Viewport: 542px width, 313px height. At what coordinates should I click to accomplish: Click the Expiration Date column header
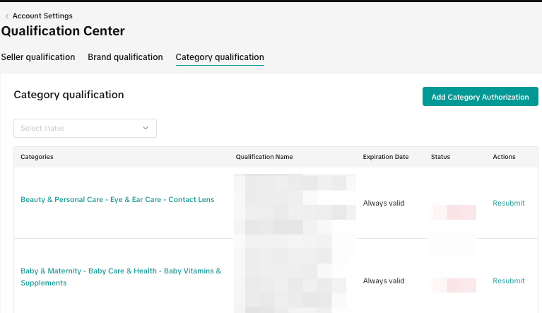click(386, 157)
